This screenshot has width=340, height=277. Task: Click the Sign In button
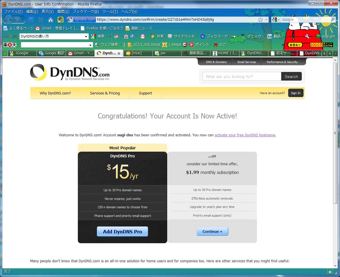click(295, 93)
